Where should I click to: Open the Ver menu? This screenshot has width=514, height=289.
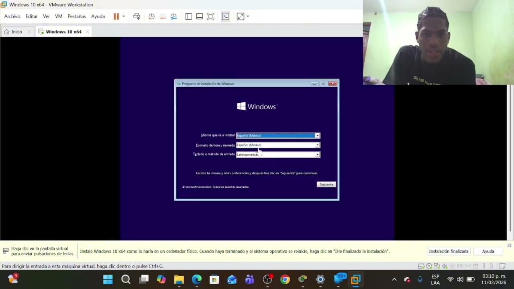click(46, 16)
